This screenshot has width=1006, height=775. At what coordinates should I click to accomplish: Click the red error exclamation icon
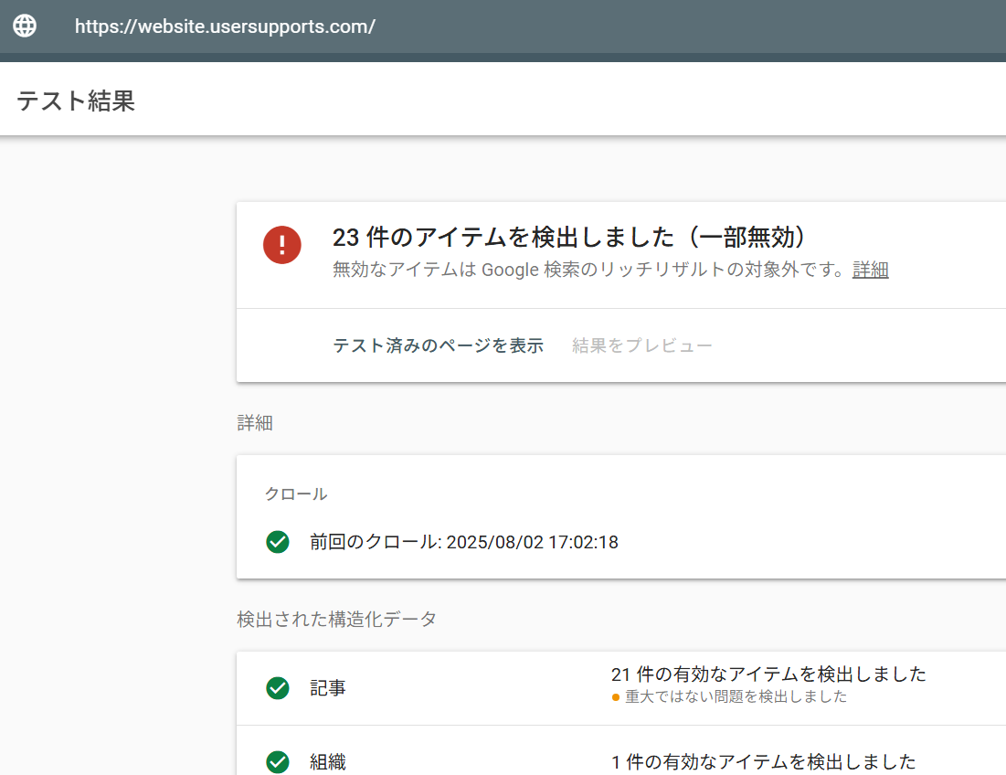282,245
